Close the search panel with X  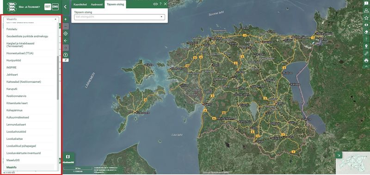[165, 4]
